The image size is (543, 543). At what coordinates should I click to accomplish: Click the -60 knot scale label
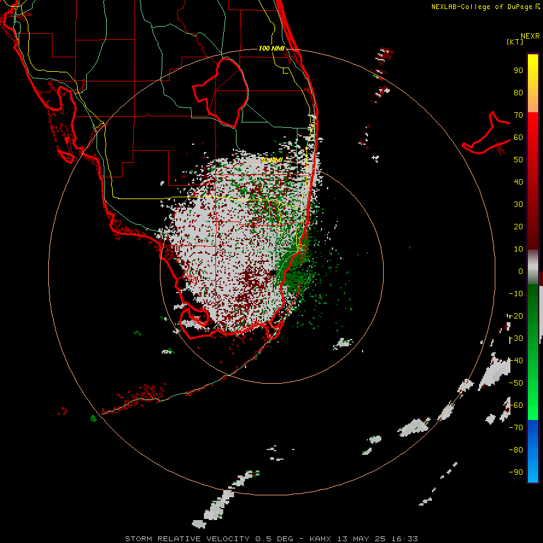(x=516, y=405)
